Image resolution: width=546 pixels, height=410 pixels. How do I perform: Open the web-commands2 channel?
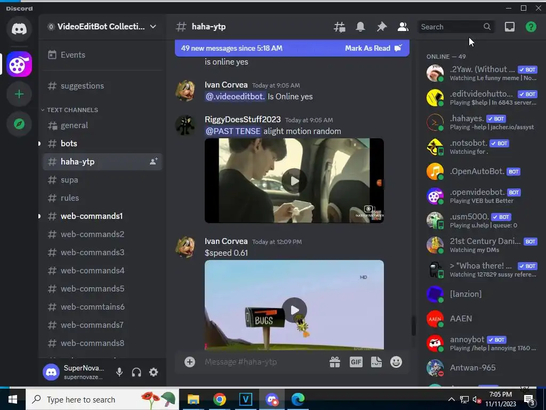(102, 234)
